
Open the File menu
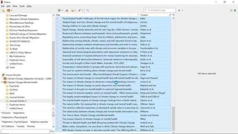[3, 6]
